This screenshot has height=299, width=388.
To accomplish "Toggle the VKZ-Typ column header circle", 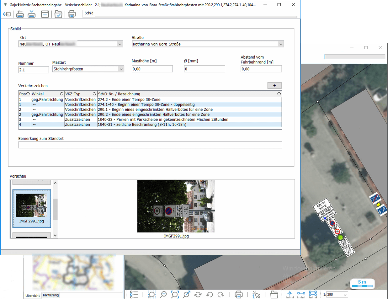I will point(94,94).
